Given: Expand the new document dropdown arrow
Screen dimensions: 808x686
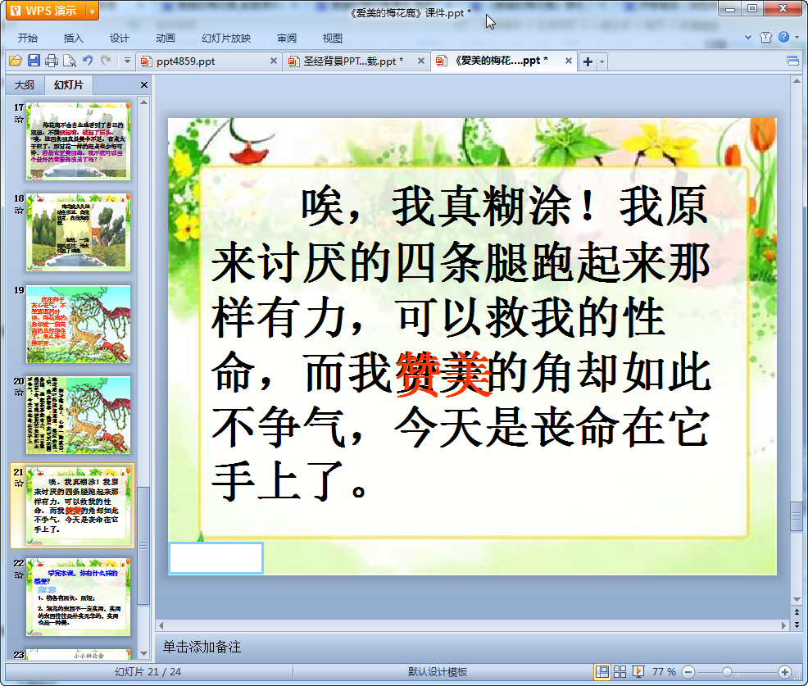Looking at the screenshot, I should (601, 61).
